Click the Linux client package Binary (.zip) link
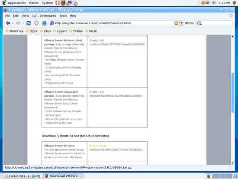This screenshot has height=179, width=238. coord(96,92)
